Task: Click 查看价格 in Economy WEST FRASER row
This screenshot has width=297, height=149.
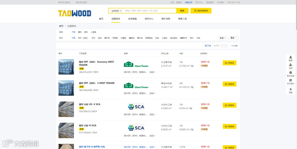Action: [x=205, y=62]
